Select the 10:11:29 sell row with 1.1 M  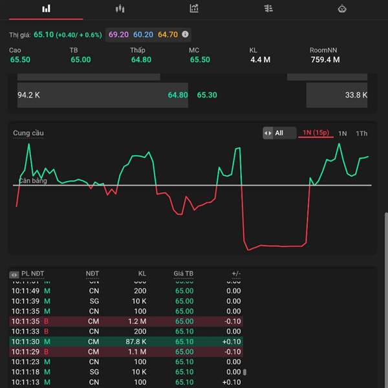126,352
